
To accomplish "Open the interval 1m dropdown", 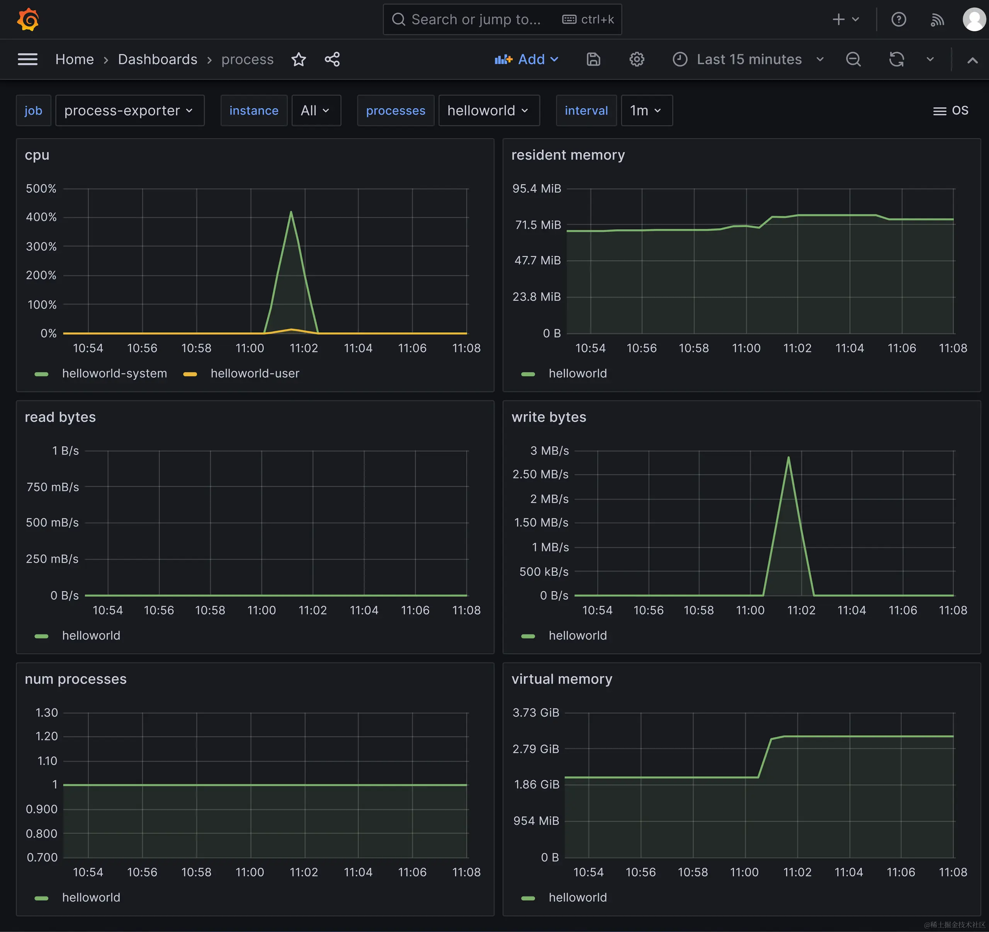I will tap(646, 111).
